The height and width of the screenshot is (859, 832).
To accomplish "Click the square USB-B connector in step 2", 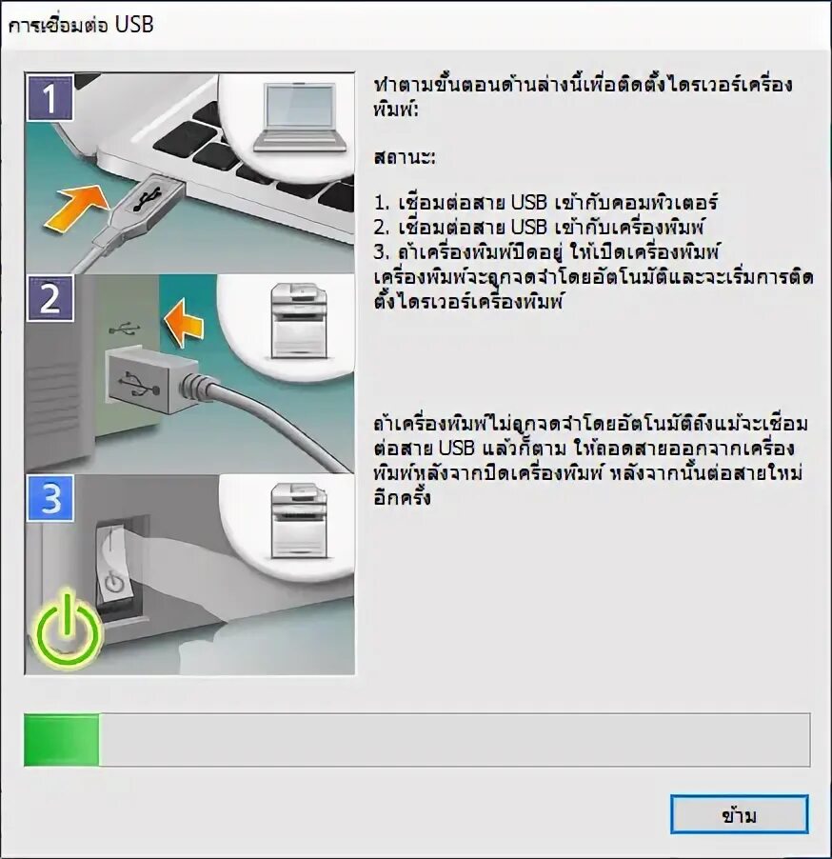I will point(143,382).
